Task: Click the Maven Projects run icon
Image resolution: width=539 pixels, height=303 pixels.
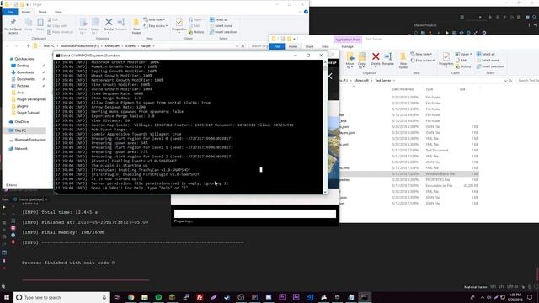Action: tap(447, 33)
